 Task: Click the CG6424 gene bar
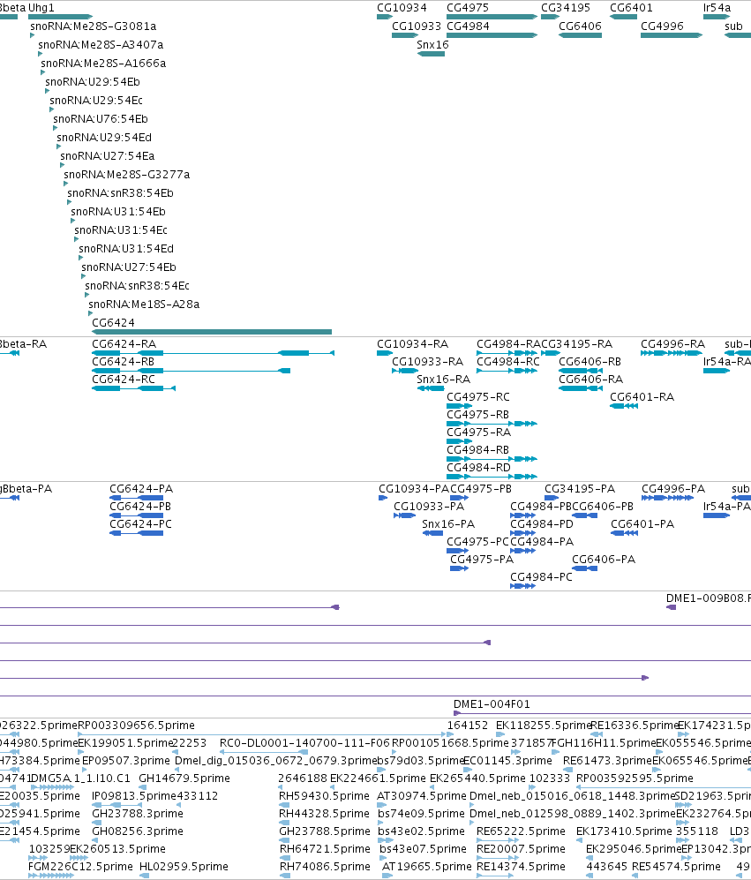tap(212, 332)
